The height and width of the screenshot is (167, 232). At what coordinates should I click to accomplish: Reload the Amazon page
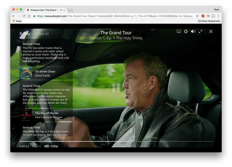24,16
